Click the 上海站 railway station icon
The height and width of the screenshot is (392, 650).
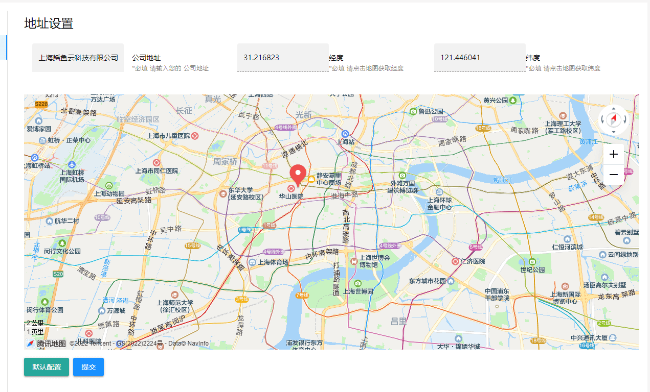pos(345,133)
